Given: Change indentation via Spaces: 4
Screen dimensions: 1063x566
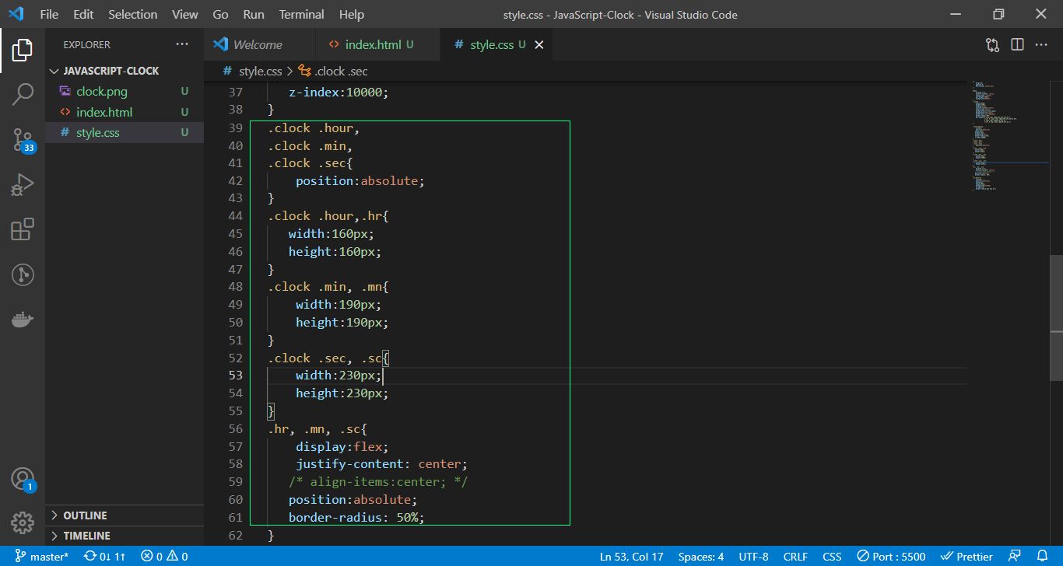Looking at the screenshot, I should click(x=700, y=557).
